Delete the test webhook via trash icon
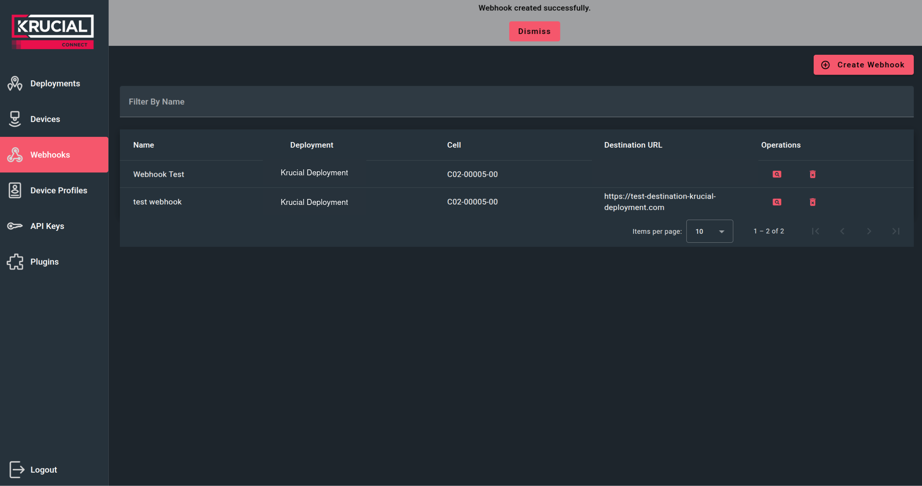 click(x=813, y=202)
